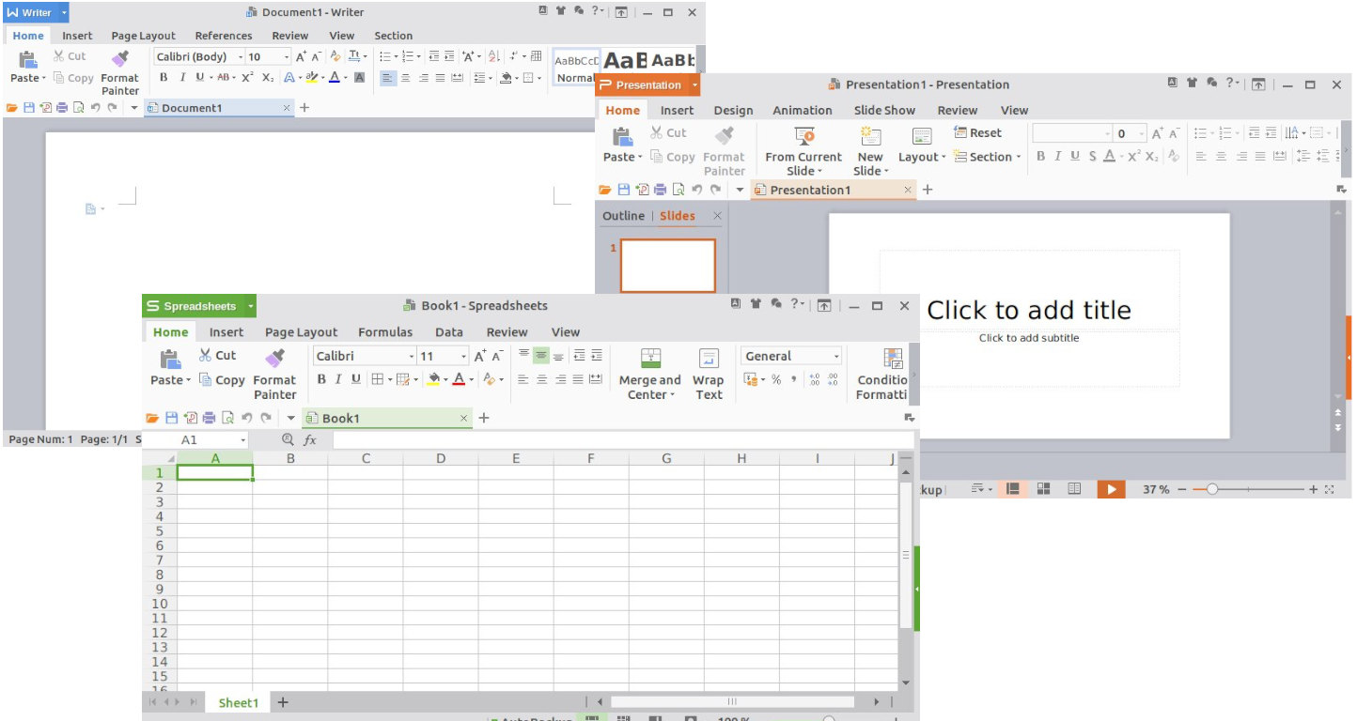The image size is (1357, 721).
Task: Click Conditional Formatting icon in Spreadsheets
Action: 893,358
